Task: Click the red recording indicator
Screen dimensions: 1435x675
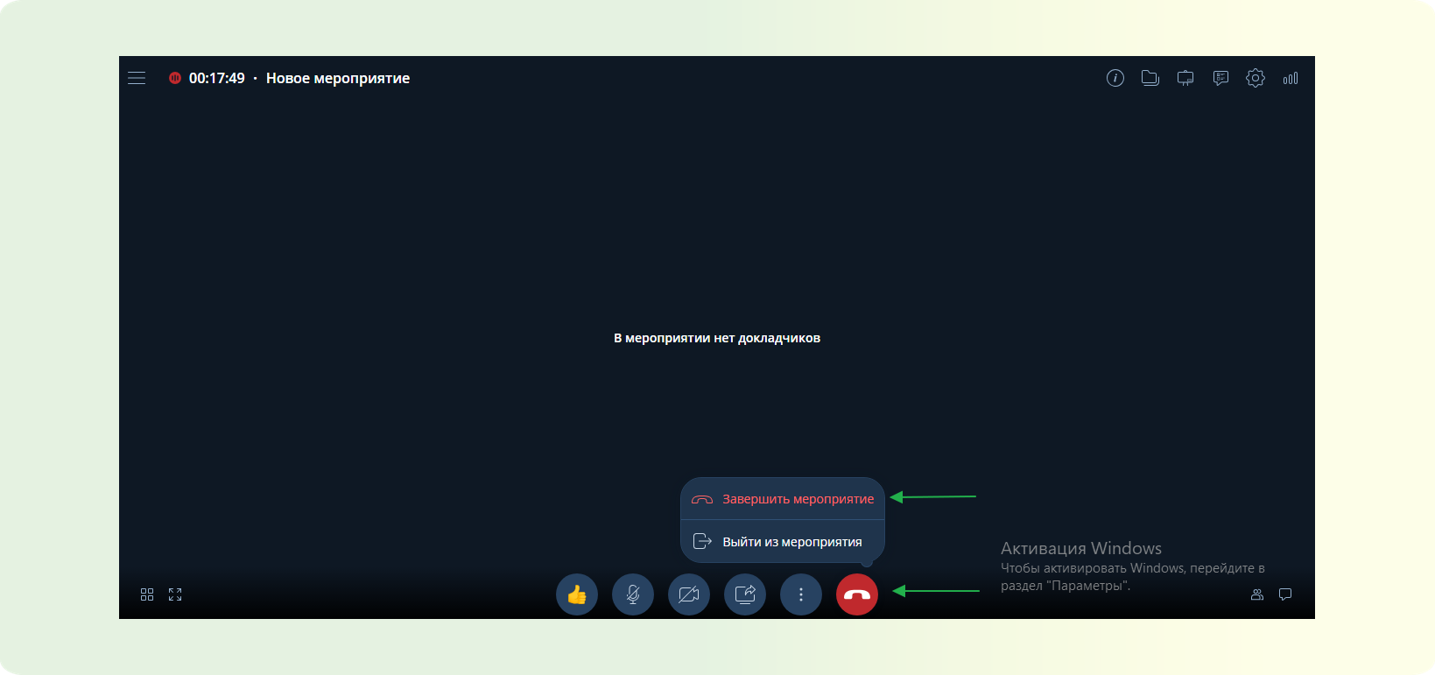Action: [x=175, y=78]
